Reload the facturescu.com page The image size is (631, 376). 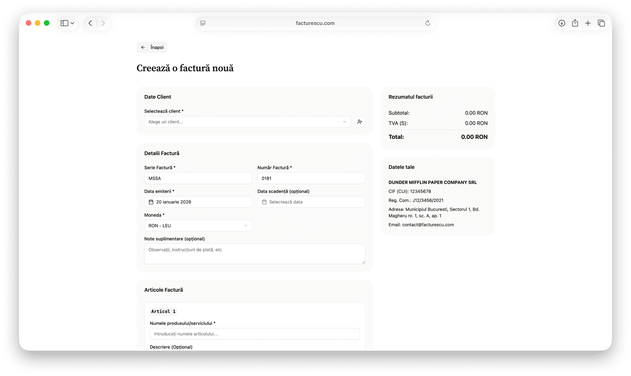(x=427, y=23)
